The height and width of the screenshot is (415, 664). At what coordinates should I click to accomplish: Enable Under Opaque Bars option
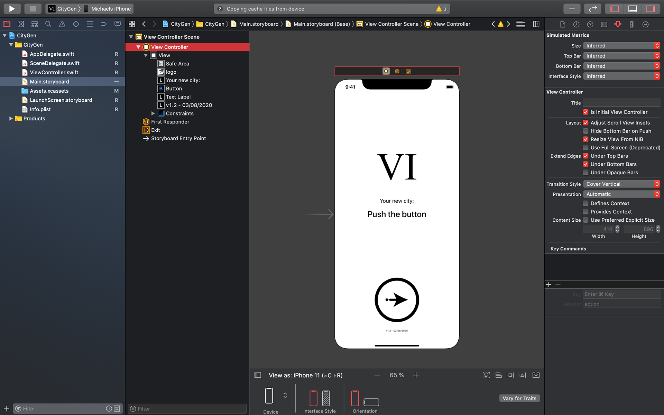tap(585, 173)
